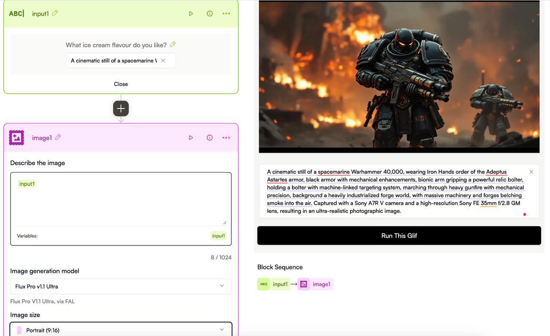Open image1 block more options menu
550x336 pixels.
click(x=226, y=138)
